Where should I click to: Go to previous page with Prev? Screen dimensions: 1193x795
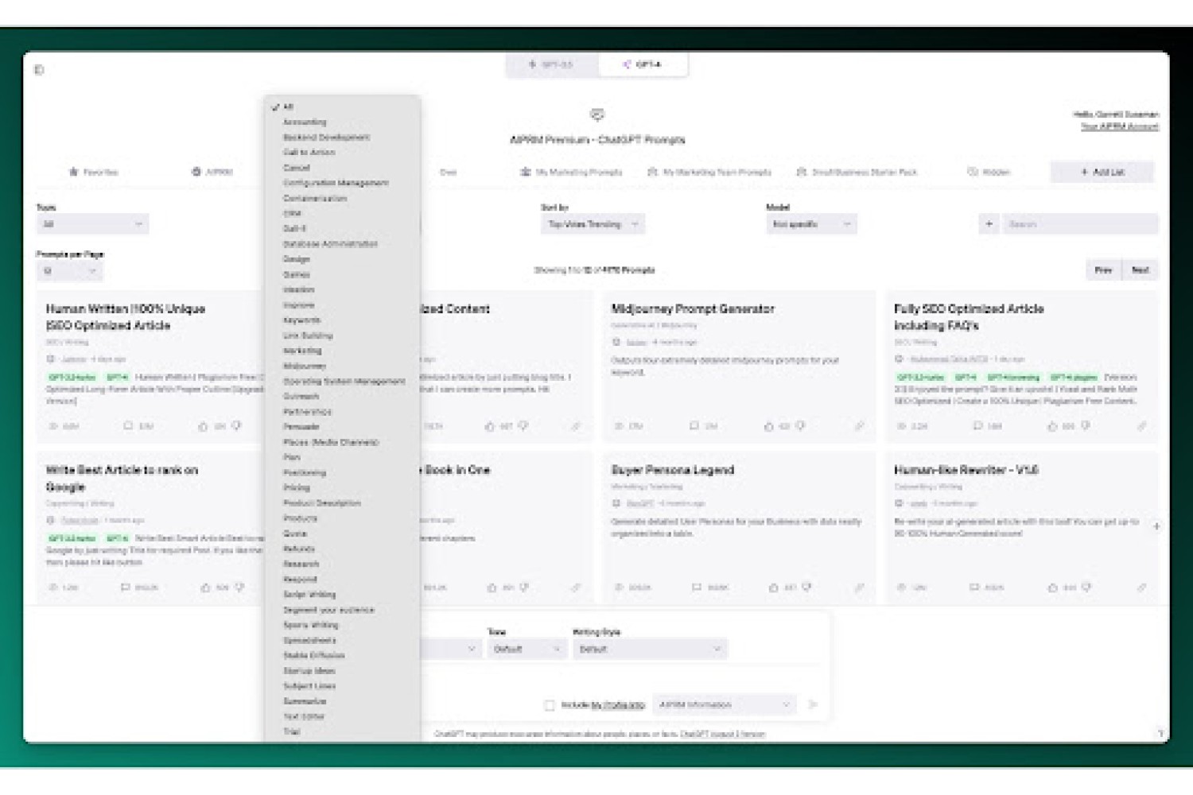click(x=1103, y=270)
